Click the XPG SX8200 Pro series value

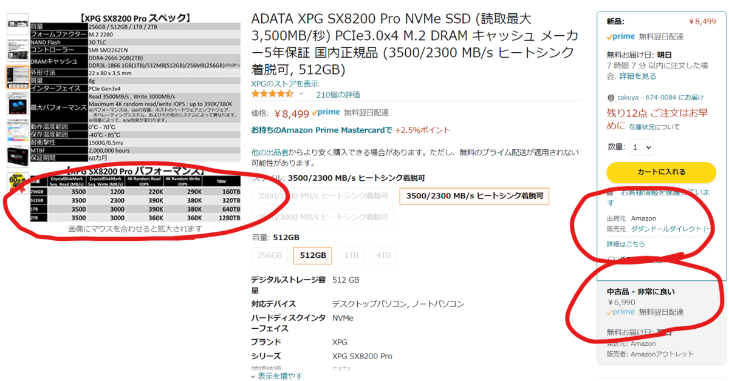pyautogui.click(x=362, y=356)
